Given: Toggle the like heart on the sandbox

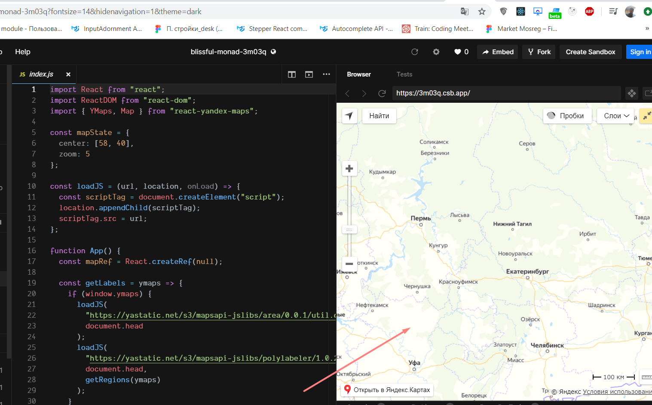Looking at the screenshot, I should (x=456, y=52).
